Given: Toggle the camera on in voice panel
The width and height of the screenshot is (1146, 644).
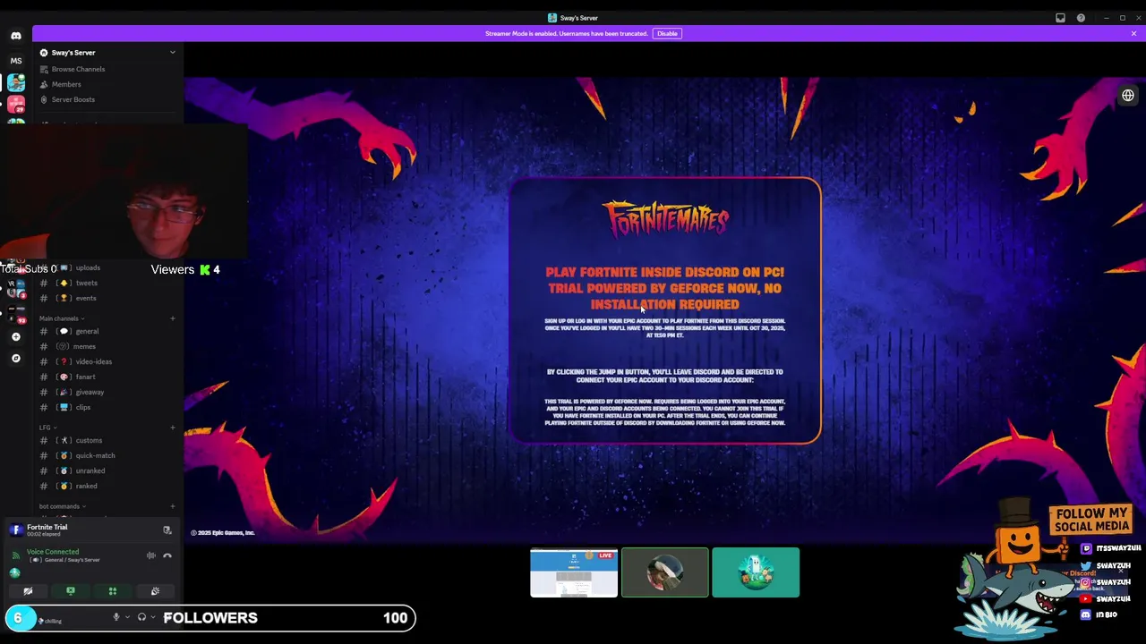Looking at the screenshot, I should pos(28,591).
